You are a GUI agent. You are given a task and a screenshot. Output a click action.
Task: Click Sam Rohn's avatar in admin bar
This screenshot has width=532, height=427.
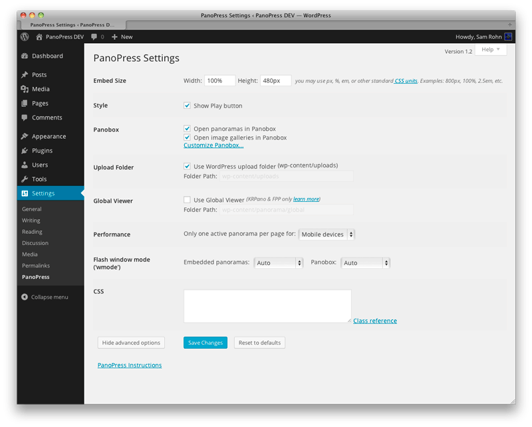point(508,37)
